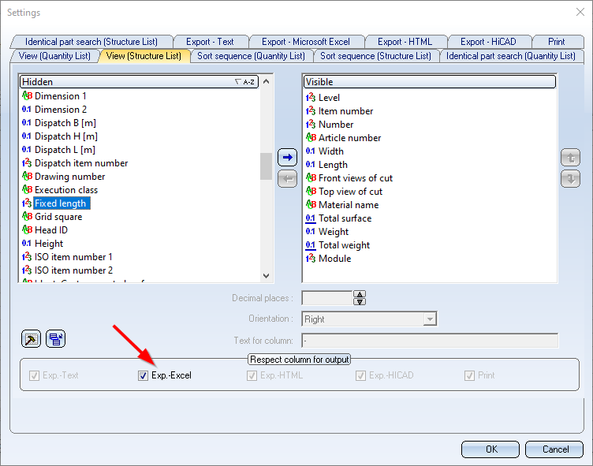
Task: Select Dispatch H [m] in Hidden list
Action: [x=66, y=136]
